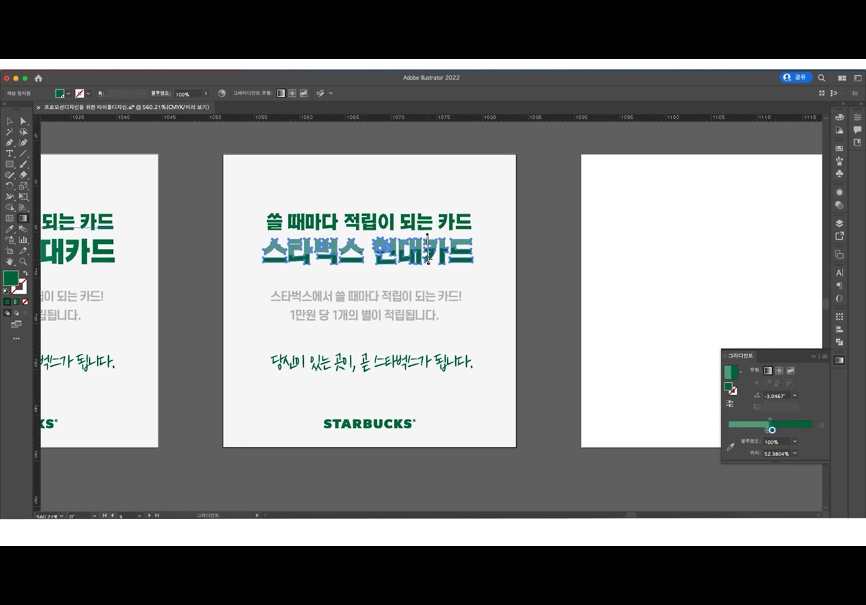Click the 공유 share button in the top bar

796,77
